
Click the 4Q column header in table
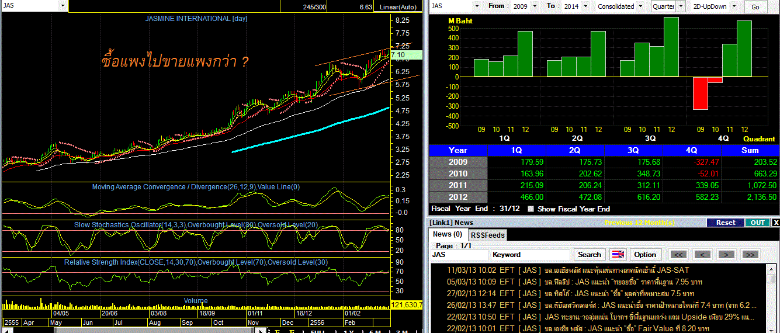tap(692, 150)
